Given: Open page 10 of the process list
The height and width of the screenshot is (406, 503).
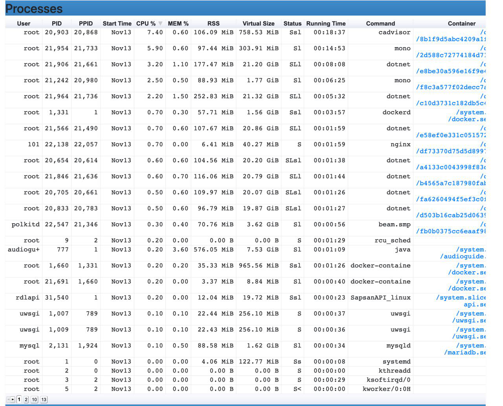Looking at the screenshot, I should [x=35, y=400].
